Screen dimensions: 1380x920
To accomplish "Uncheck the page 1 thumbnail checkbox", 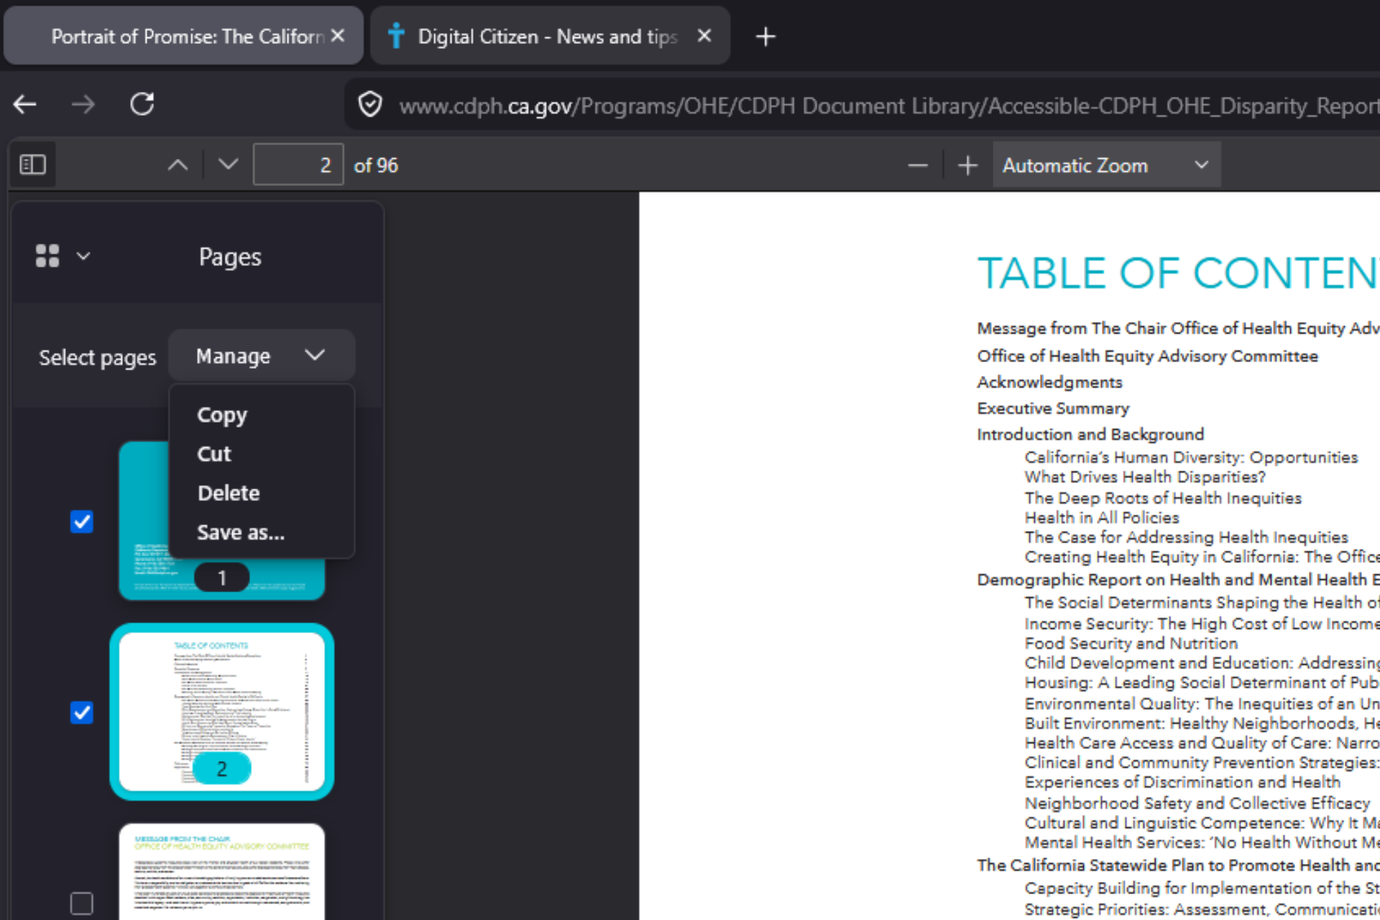I will coord(82,522).
